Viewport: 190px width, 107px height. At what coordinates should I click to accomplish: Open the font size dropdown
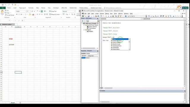point(30,11)
